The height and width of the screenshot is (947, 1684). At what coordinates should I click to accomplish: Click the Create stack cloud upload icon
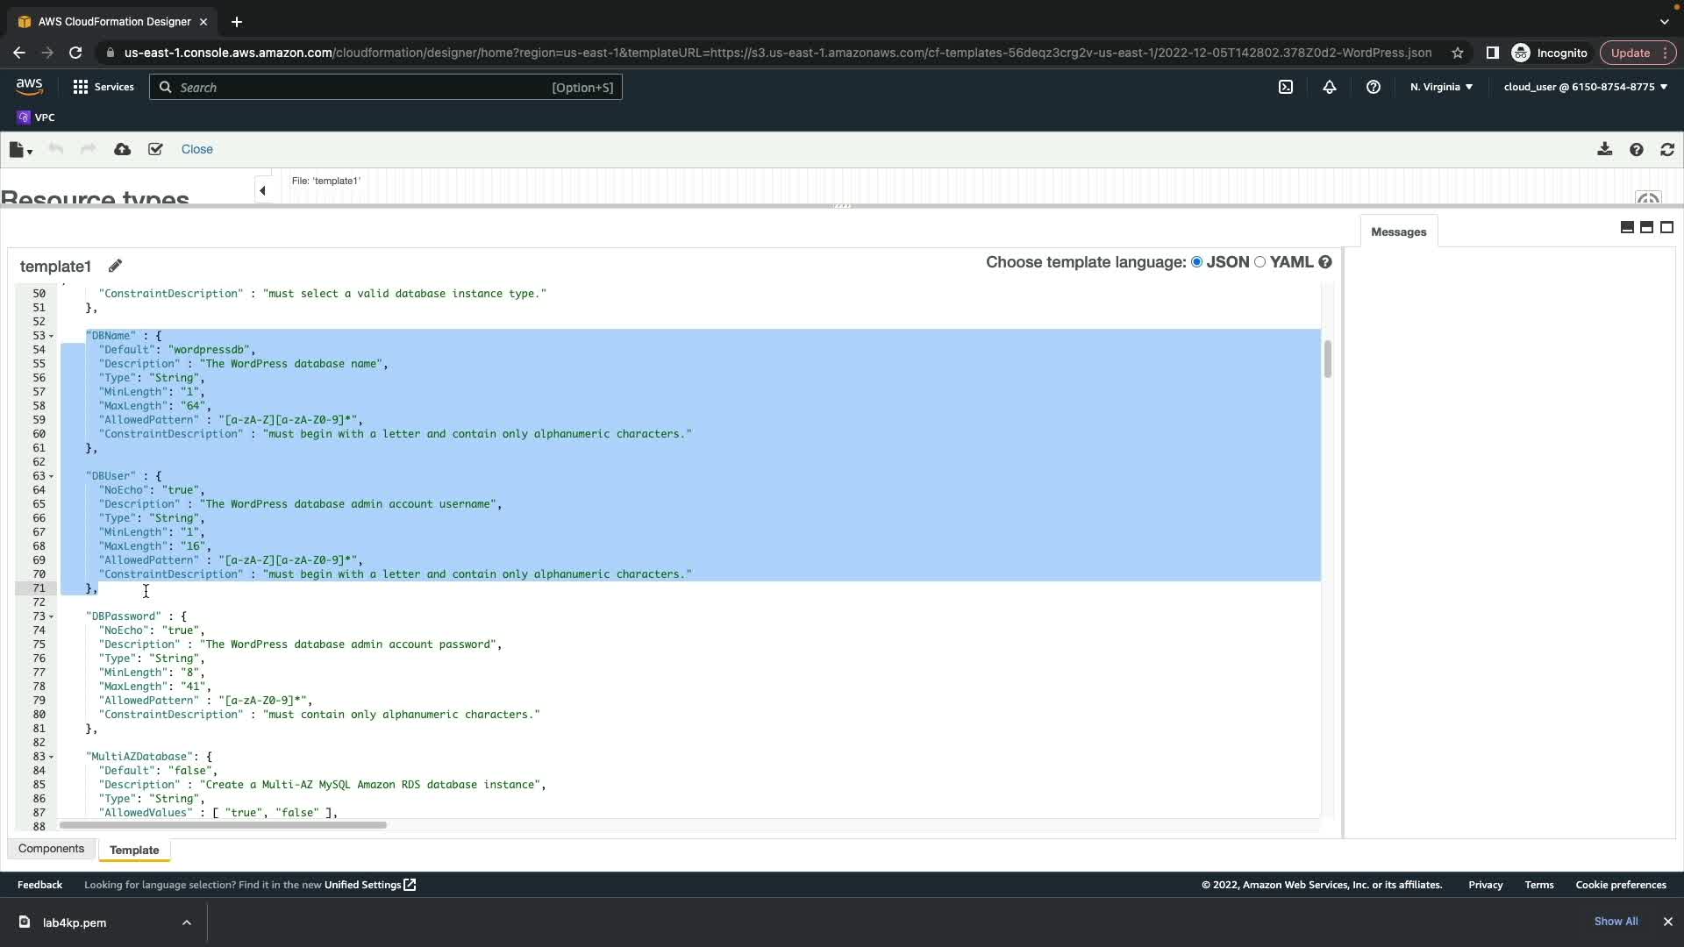122,150
